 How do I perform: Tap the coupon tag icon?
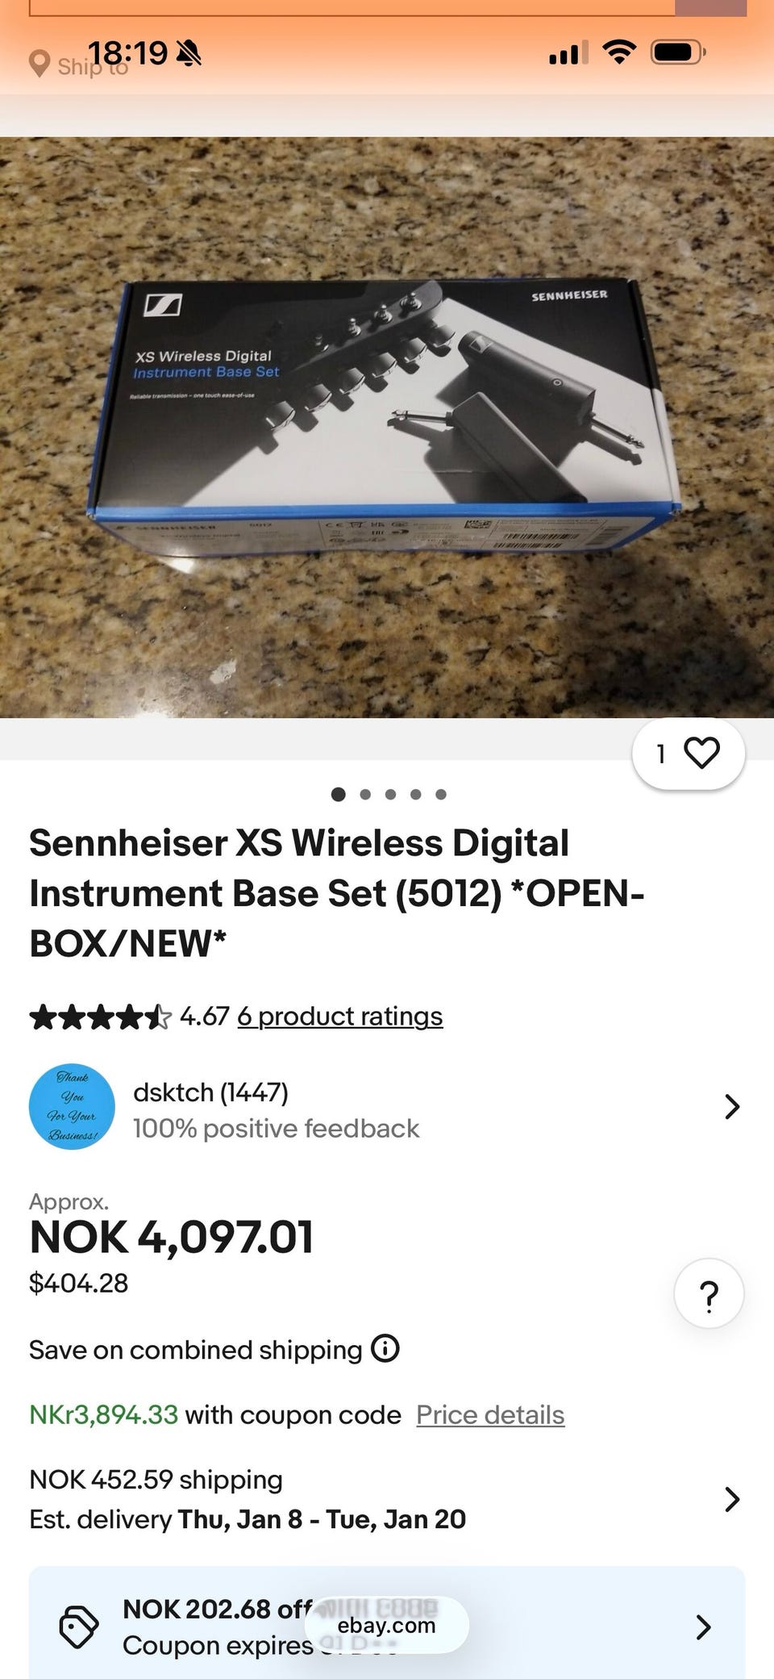79,1627
